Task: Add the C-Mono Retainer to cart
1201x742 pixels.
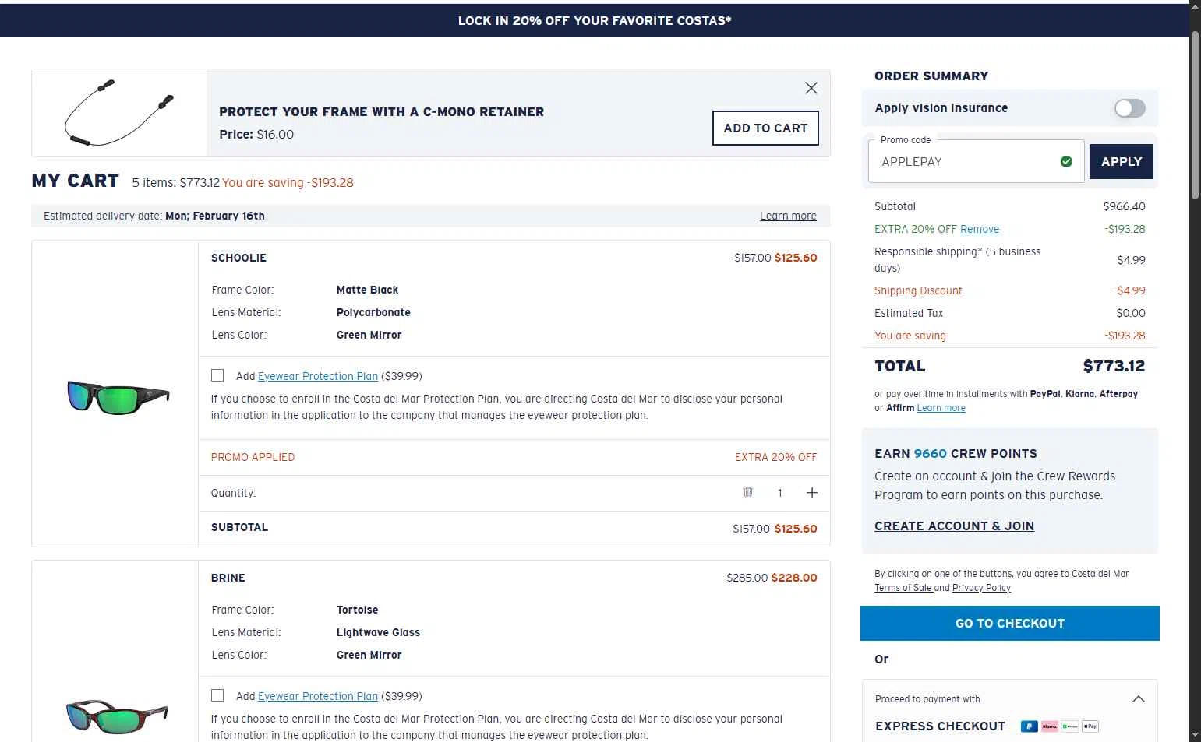Action: click(765, 128)
